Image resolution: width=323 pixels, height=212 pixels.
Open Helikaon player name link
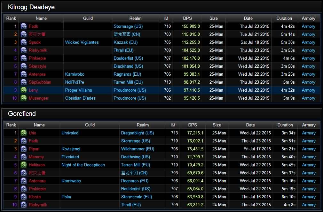(x=37, y=165)
